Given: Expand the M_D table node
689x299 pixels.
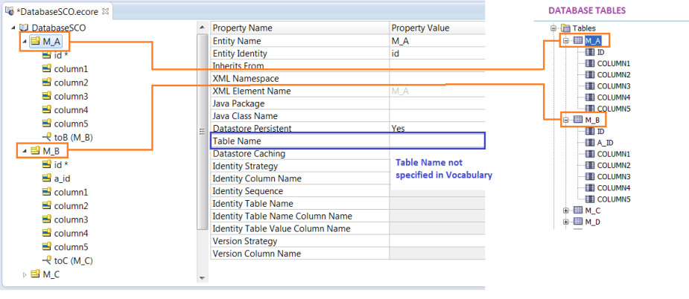Looking at the screenshot, I should [x=566, y=222].
